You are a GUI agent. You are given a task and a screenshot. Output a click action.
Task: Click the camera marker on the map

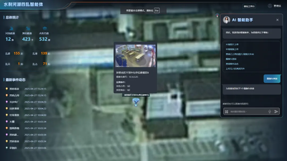[x=136, y=102]
